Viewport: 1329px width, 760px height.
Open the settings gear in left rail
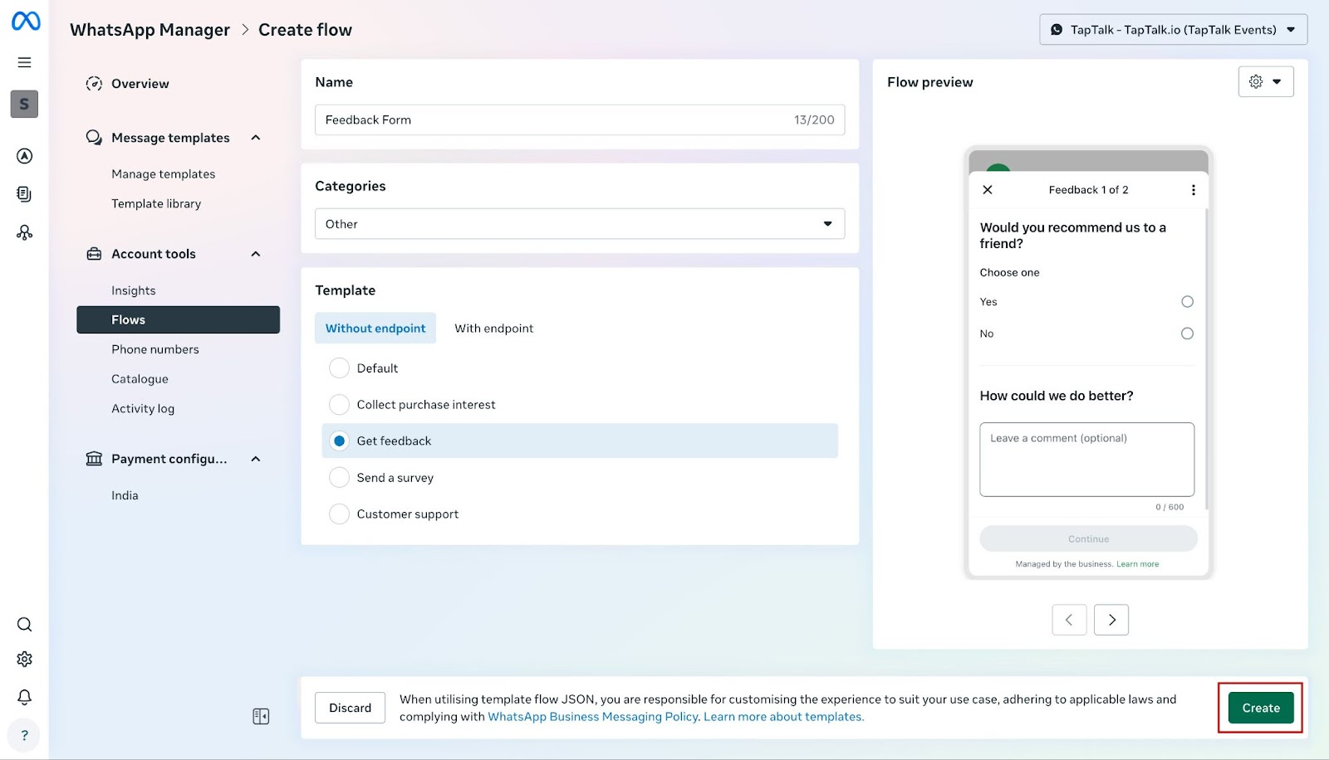pyautogui.click(x=25, y=659)
